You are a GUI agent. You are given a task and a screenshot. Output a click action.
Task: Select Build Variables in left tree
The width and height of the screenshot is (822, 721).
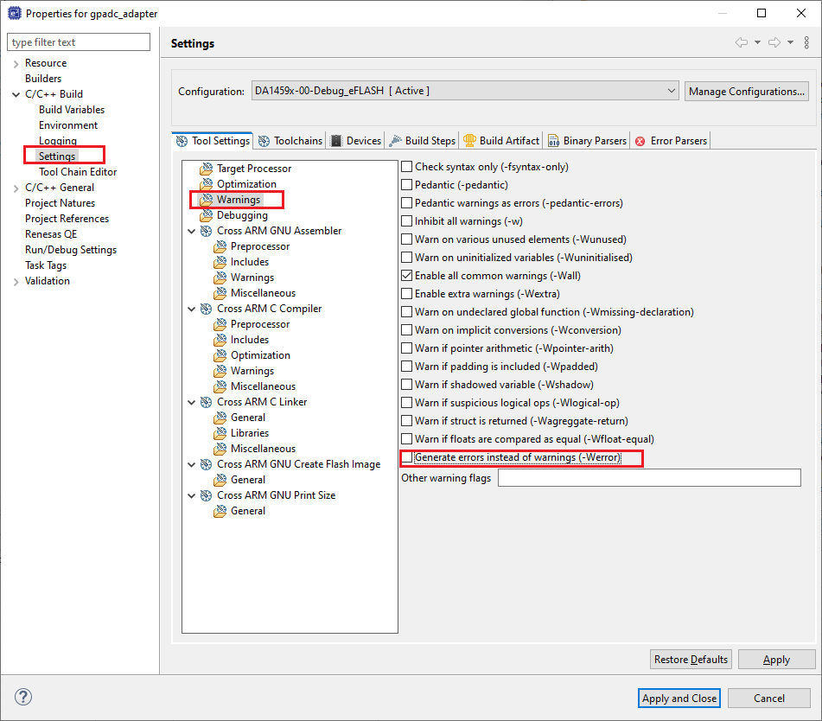point(72,110)
